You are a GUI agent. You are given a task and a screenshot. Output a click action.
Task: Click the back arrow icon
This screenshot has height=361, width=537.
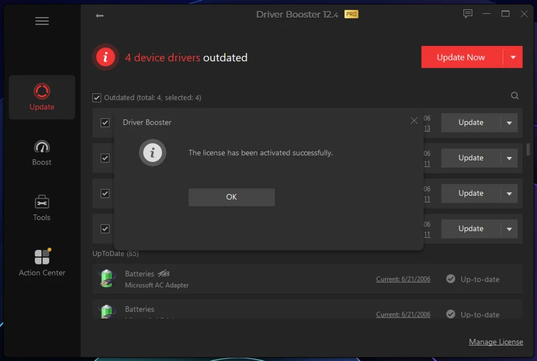[x=100, y=15]
